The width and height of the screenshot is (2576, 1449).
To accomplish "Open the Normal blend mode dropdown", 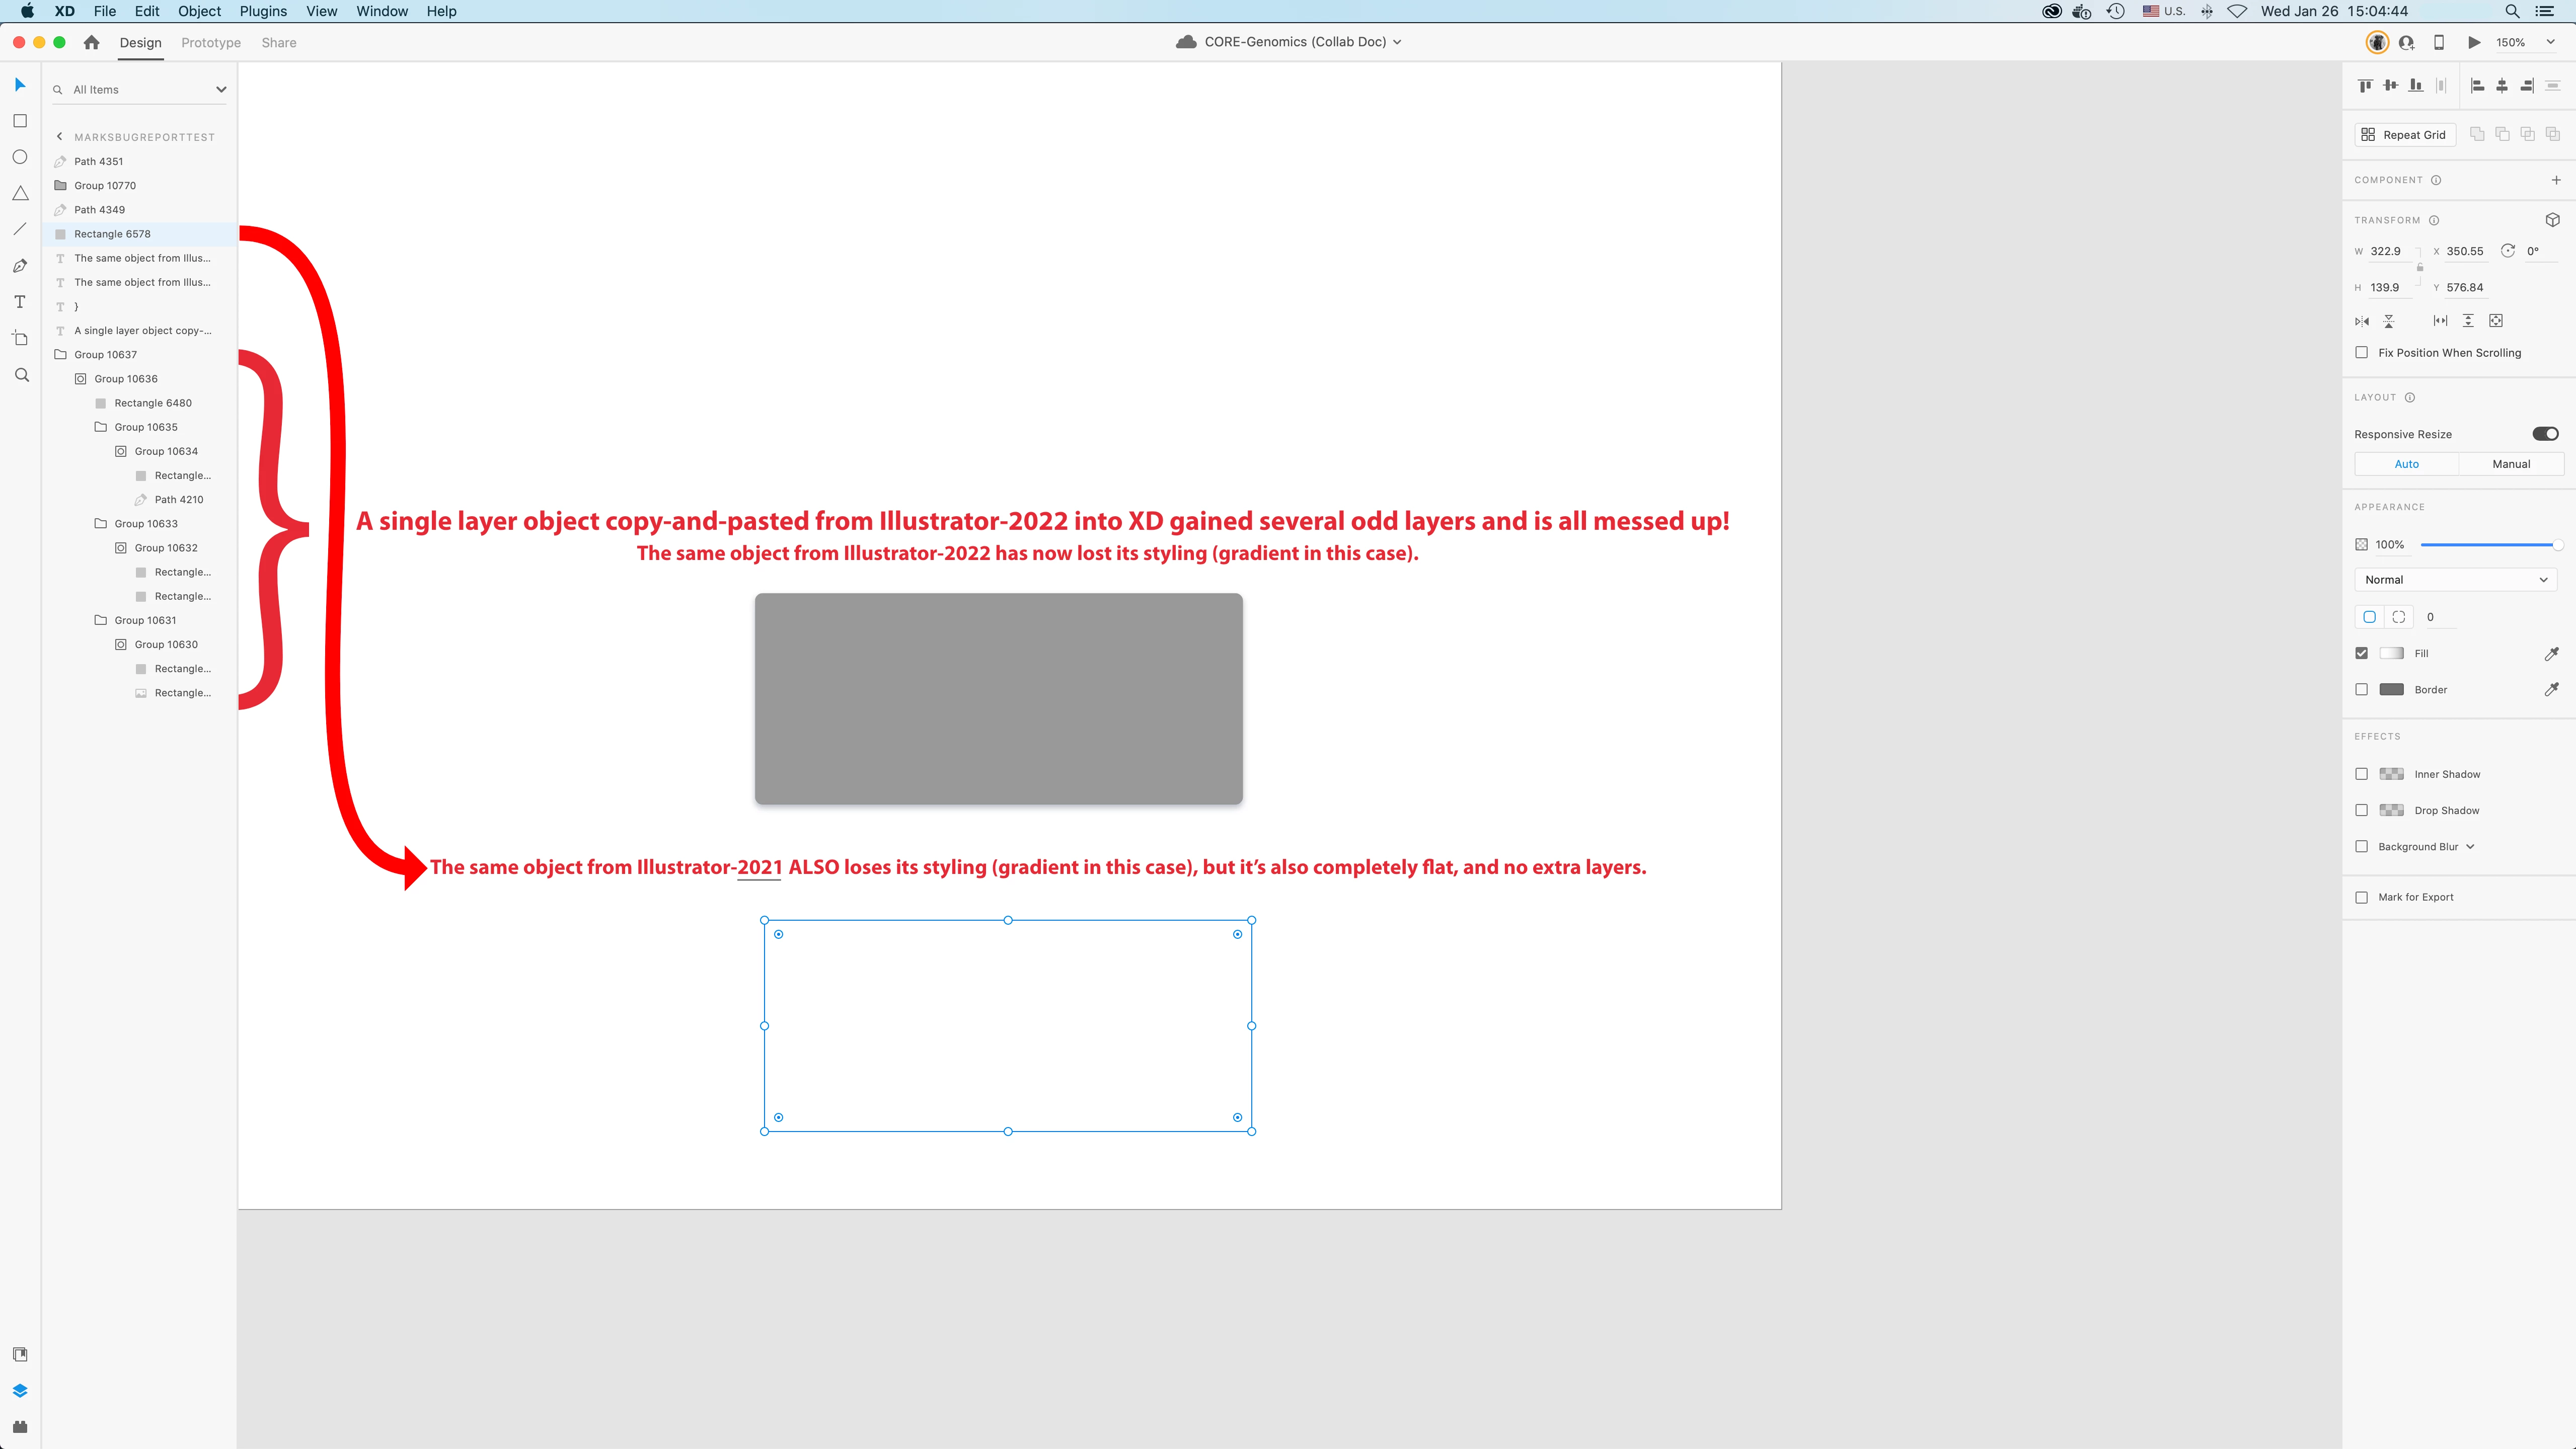I will (x=2455, y=580).
